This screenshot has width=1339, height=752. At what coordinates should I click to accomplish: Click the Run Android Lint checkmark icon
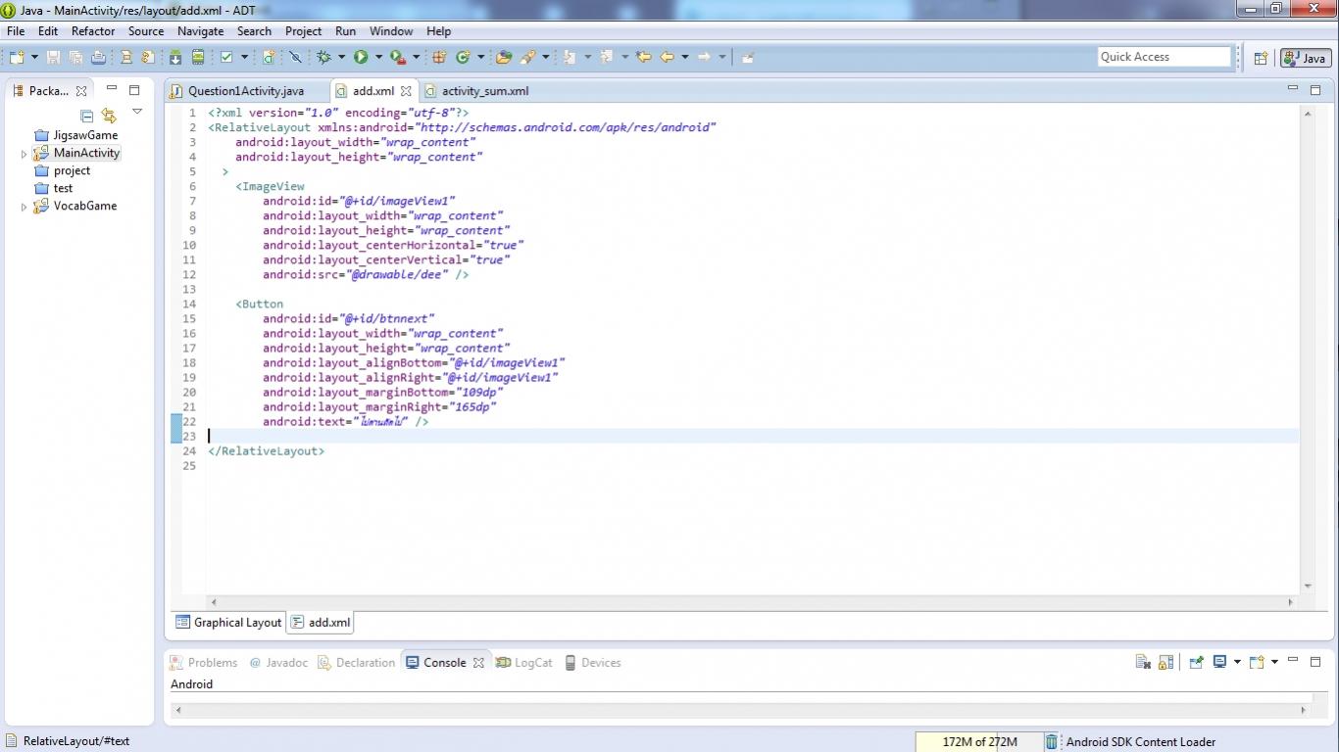(226, 57)
